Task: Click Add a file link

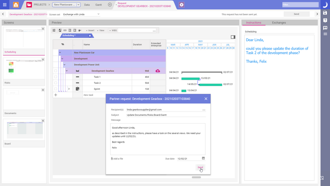Action: pos(117,158)
